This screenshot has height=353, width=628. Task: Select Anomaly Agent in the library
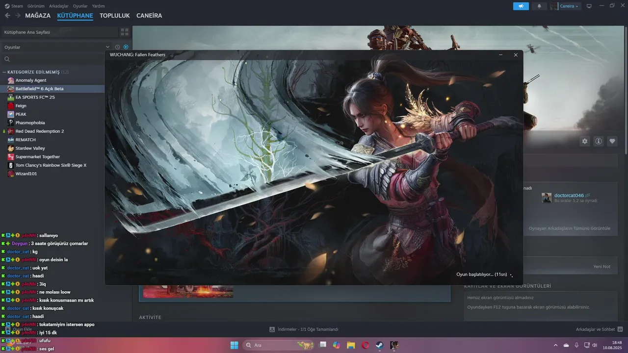(x=31, y=80)
